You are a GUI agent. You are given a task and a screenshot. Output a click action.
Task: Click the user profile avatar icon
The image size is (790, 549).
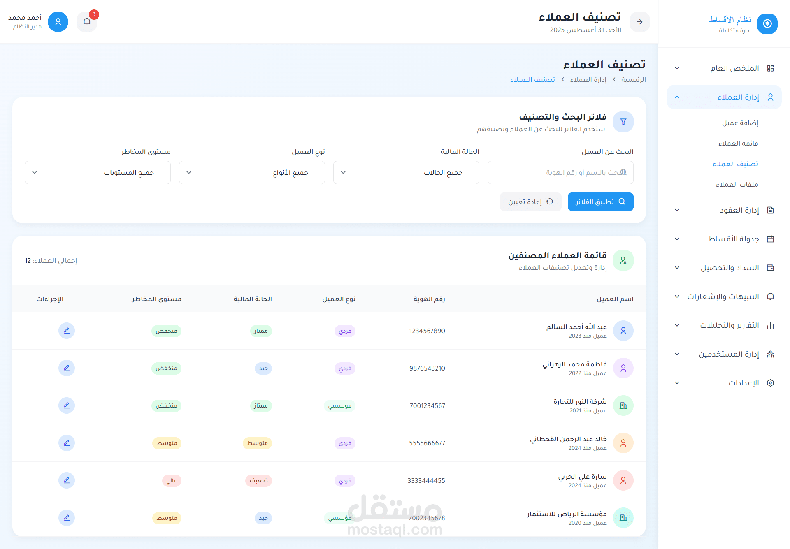(x=58, y=22)
